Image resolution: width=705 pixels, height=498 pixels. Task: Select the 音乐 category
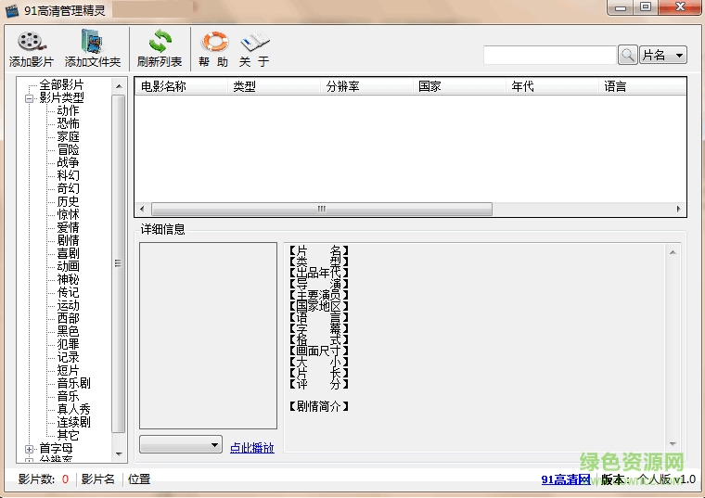68,397
